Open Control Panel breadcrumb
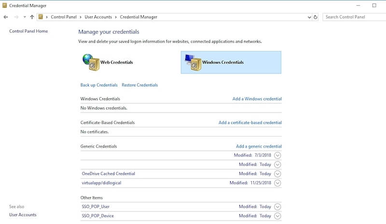Viewport: 386px width, 224px height. click(64, 17)
